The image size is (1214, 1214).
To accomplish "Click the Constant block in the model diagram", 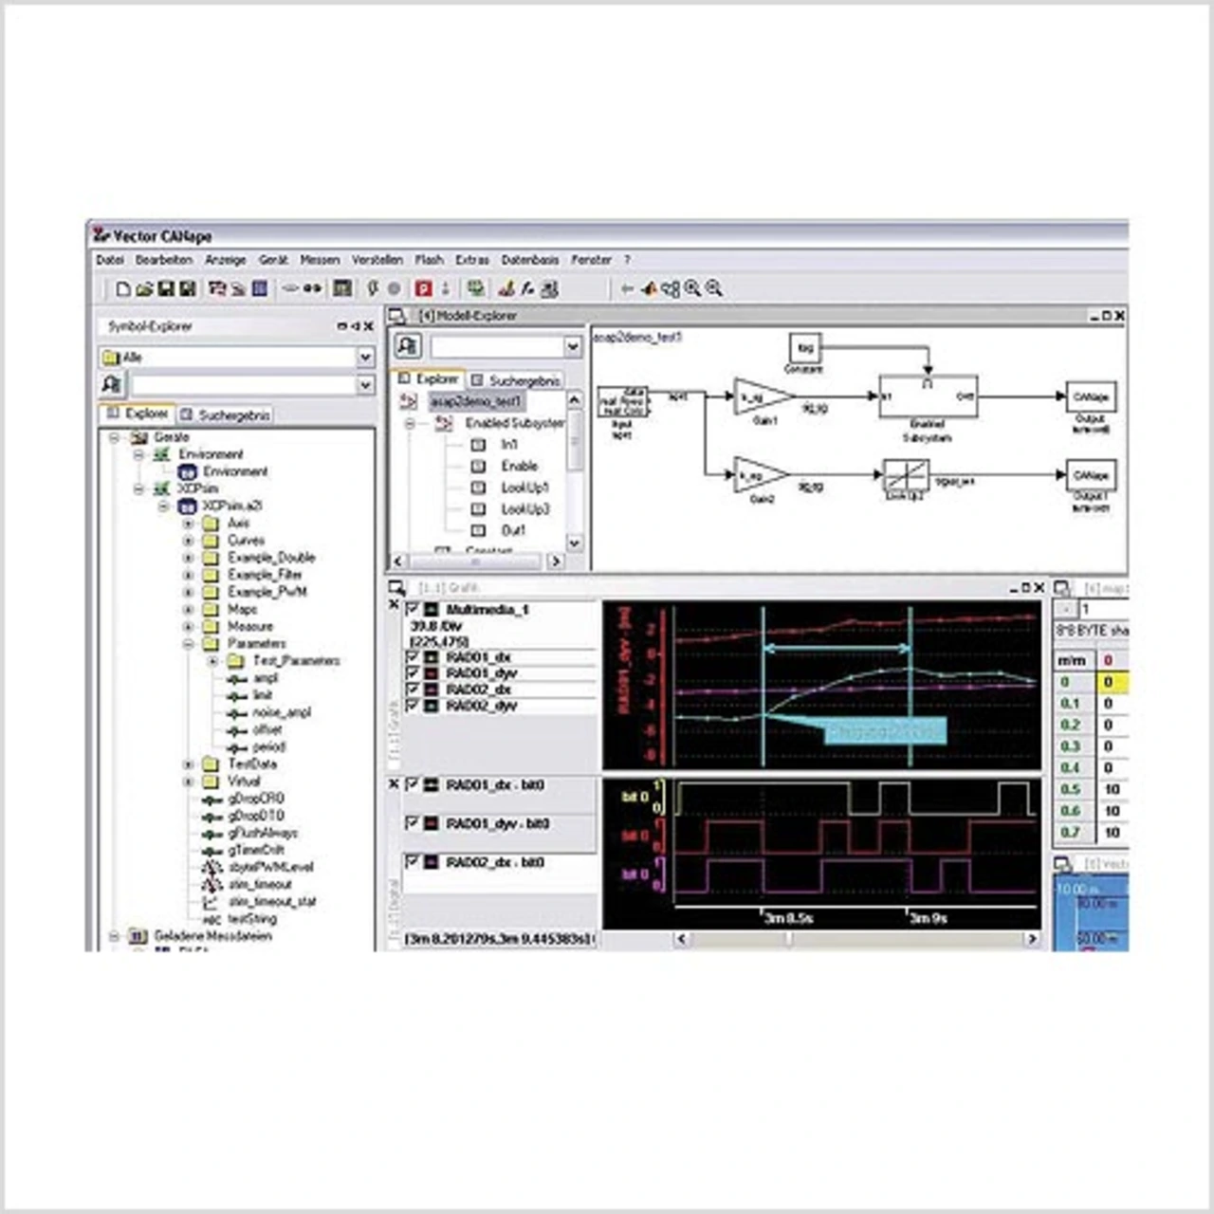I will (x=804, y=349).
